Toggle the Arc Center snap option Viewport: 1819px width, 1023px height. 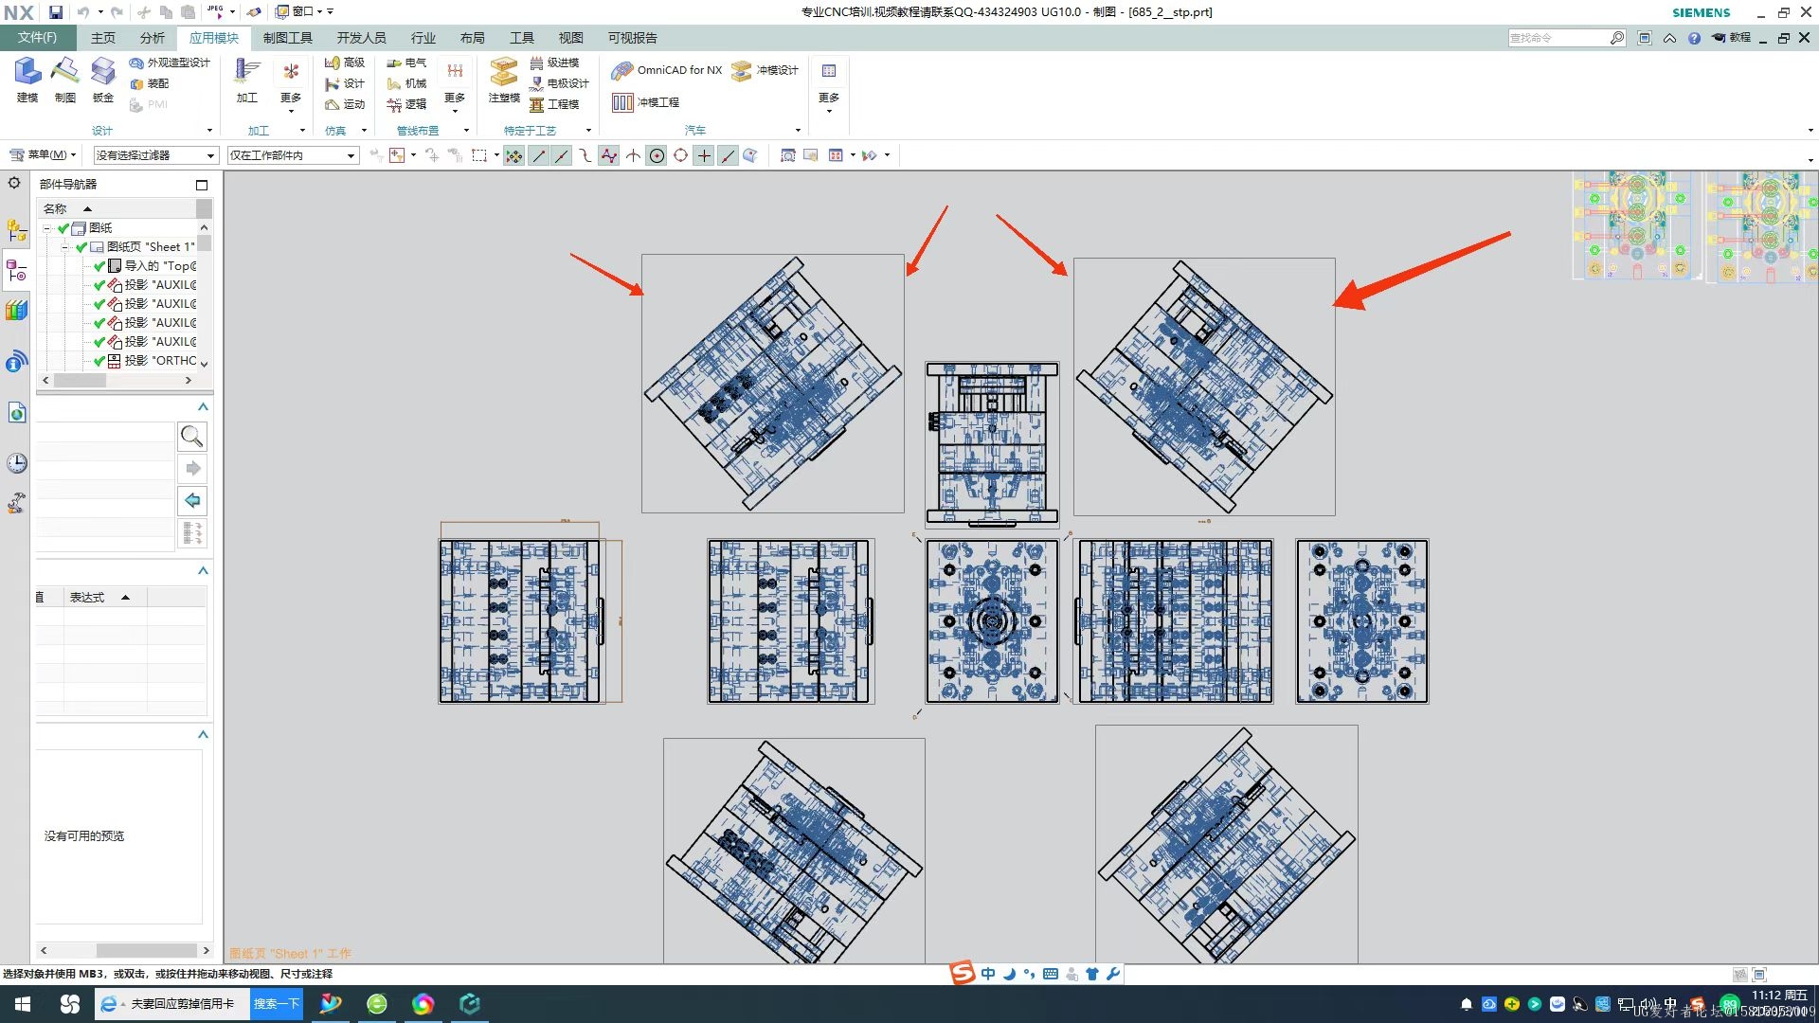pos(657,155)
